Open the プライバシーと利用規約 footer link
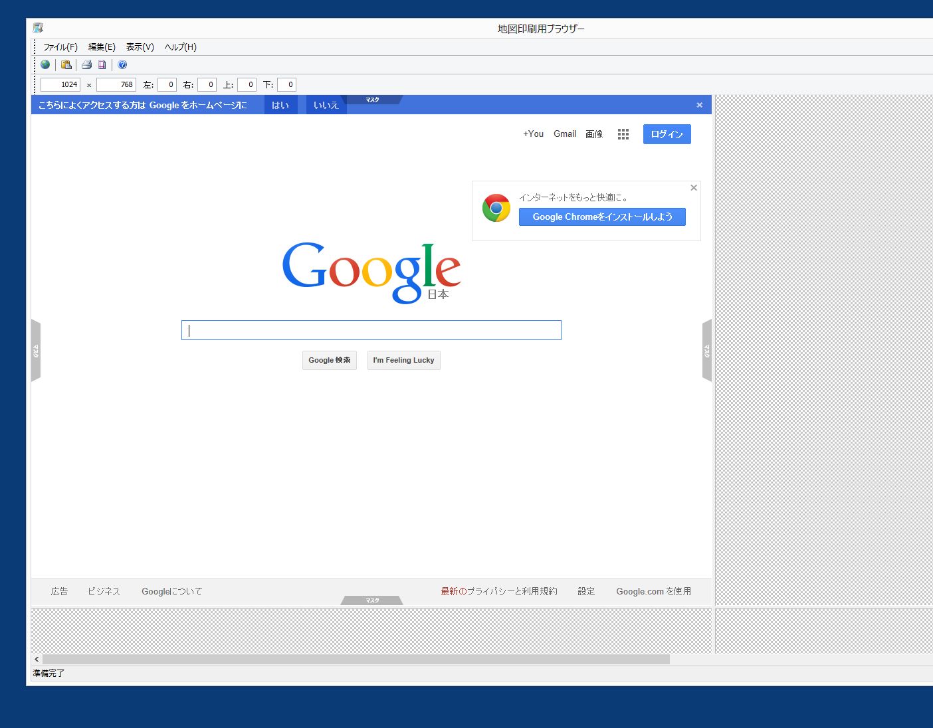Viewport: 933px width, 728px height. tap(512, 591)
